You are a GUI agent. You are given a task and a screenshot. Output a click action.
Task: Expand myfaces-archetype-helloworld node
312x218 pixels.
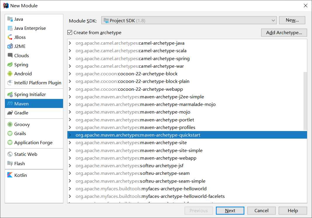[x=70, y=189]
